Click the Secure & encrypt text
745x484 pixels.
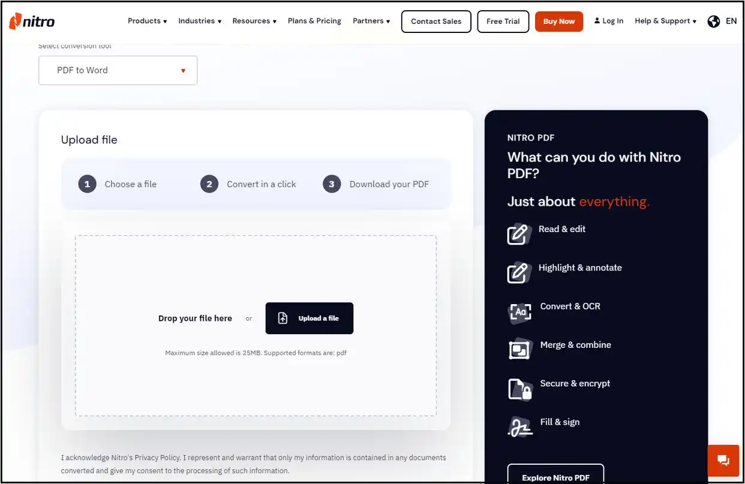coord(575,383)
